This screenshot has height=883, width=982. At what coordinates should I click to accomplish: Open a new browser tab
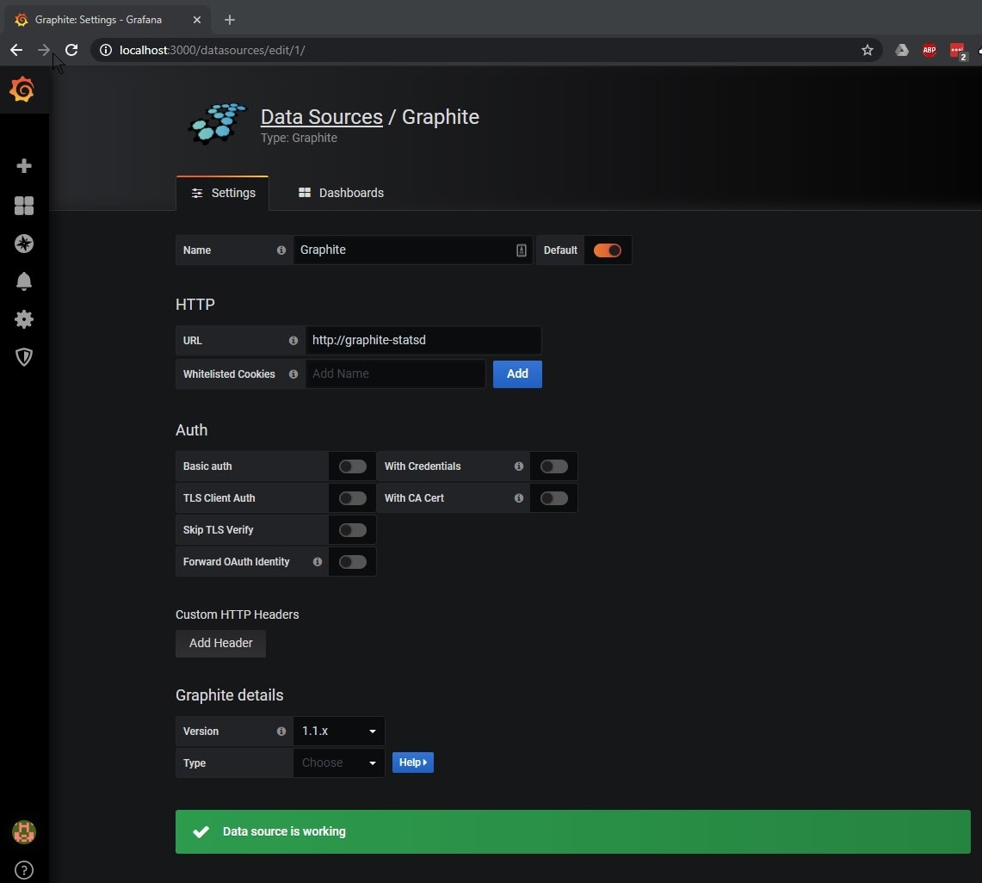230,20
